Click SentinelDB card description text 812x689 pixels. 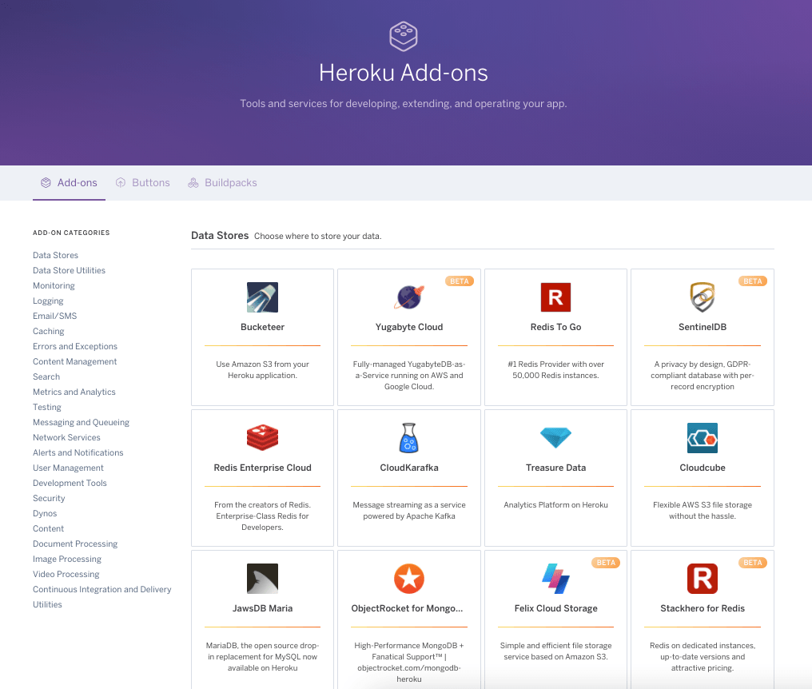[x=703, y=376]
